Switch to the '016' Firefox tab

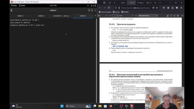click(123, 3)
